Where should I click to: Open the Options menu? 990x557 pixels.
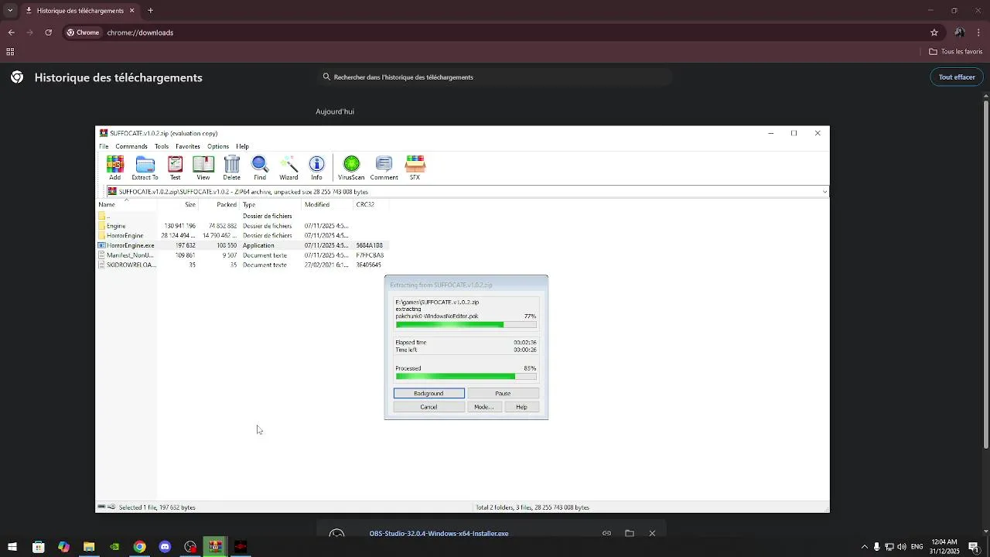tap(218, 146)
